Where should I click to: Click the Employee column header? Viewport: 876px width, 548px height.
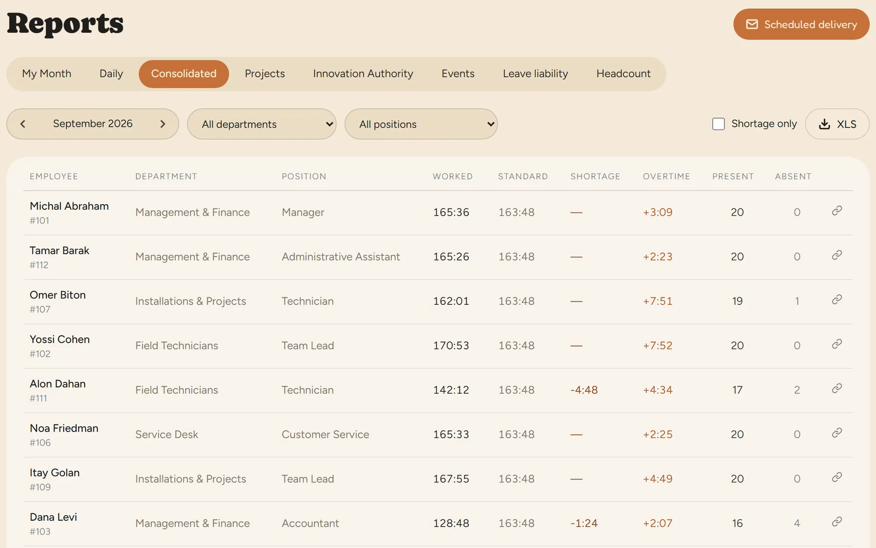[x=54, y=177]
